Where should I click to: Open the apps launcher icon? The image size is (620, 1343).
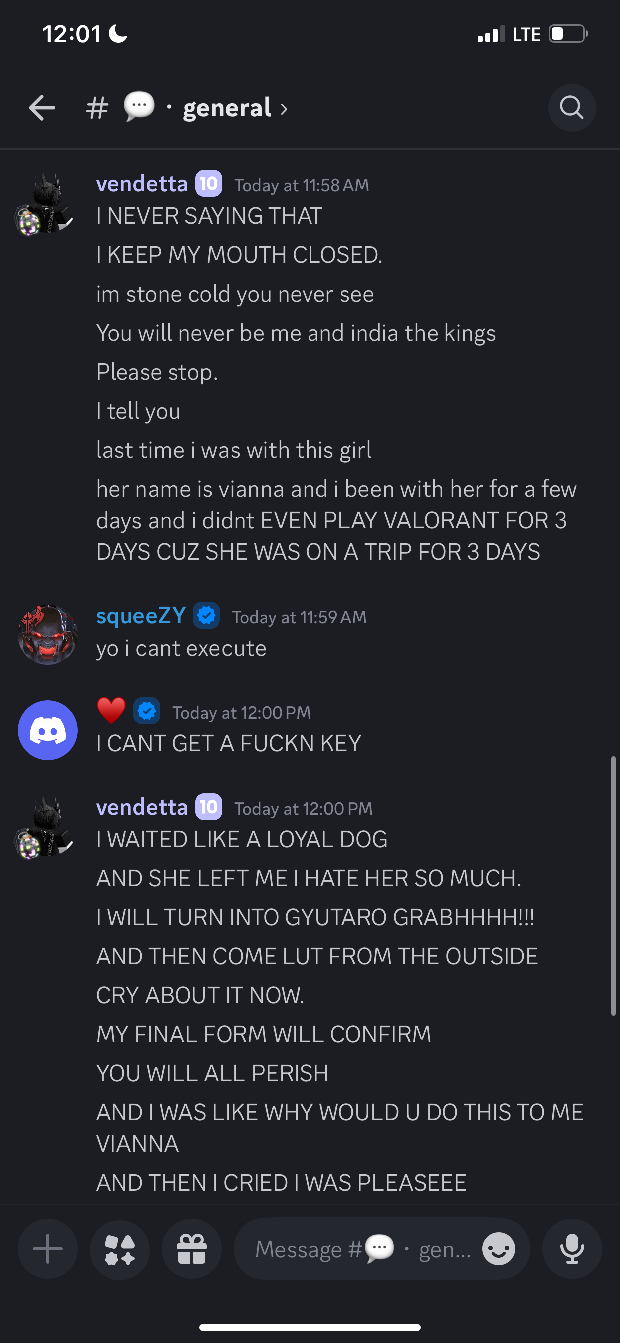[120, 1249]
